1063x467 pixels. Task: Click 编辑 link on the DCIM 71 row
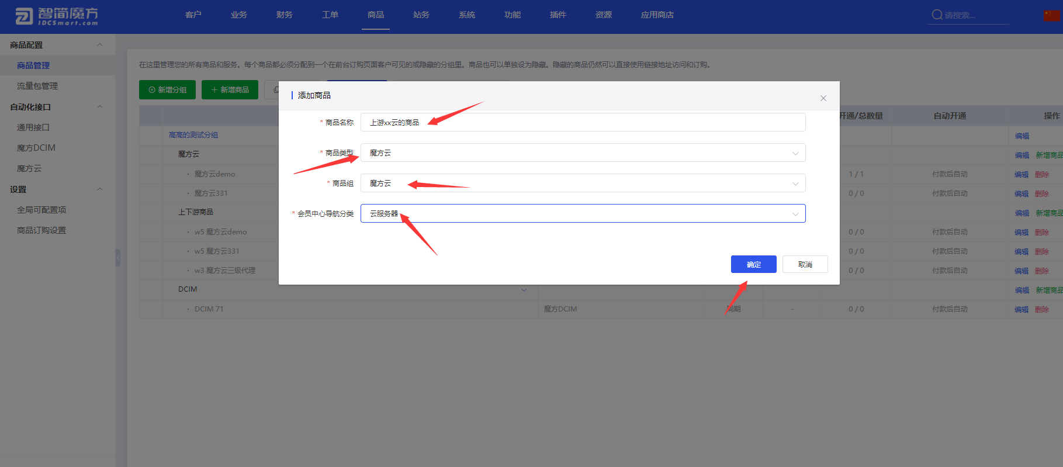(x=1022, y=310)
